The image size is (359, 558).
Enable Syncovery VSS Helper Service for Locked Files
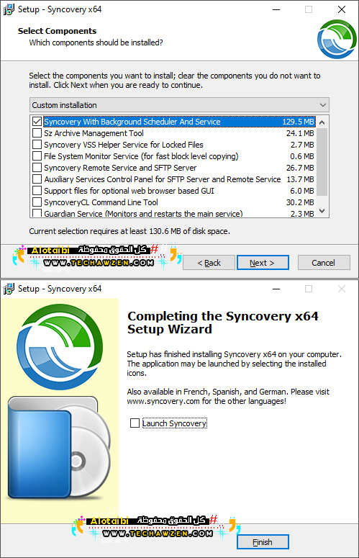point(37,145)
